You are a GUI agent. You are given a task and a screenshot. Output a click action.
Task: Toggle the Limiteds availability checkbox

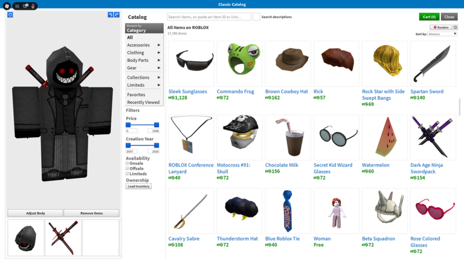click(x=127, y=174)
